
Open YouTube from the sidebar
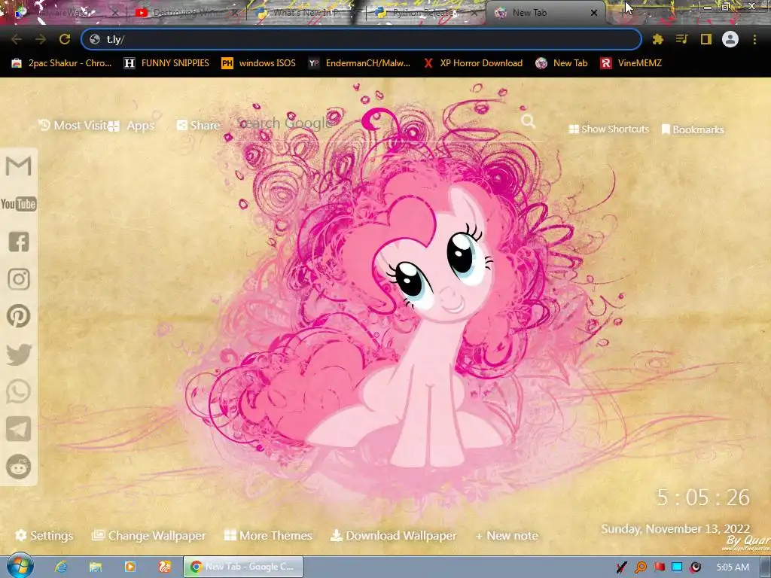point(19,204)
